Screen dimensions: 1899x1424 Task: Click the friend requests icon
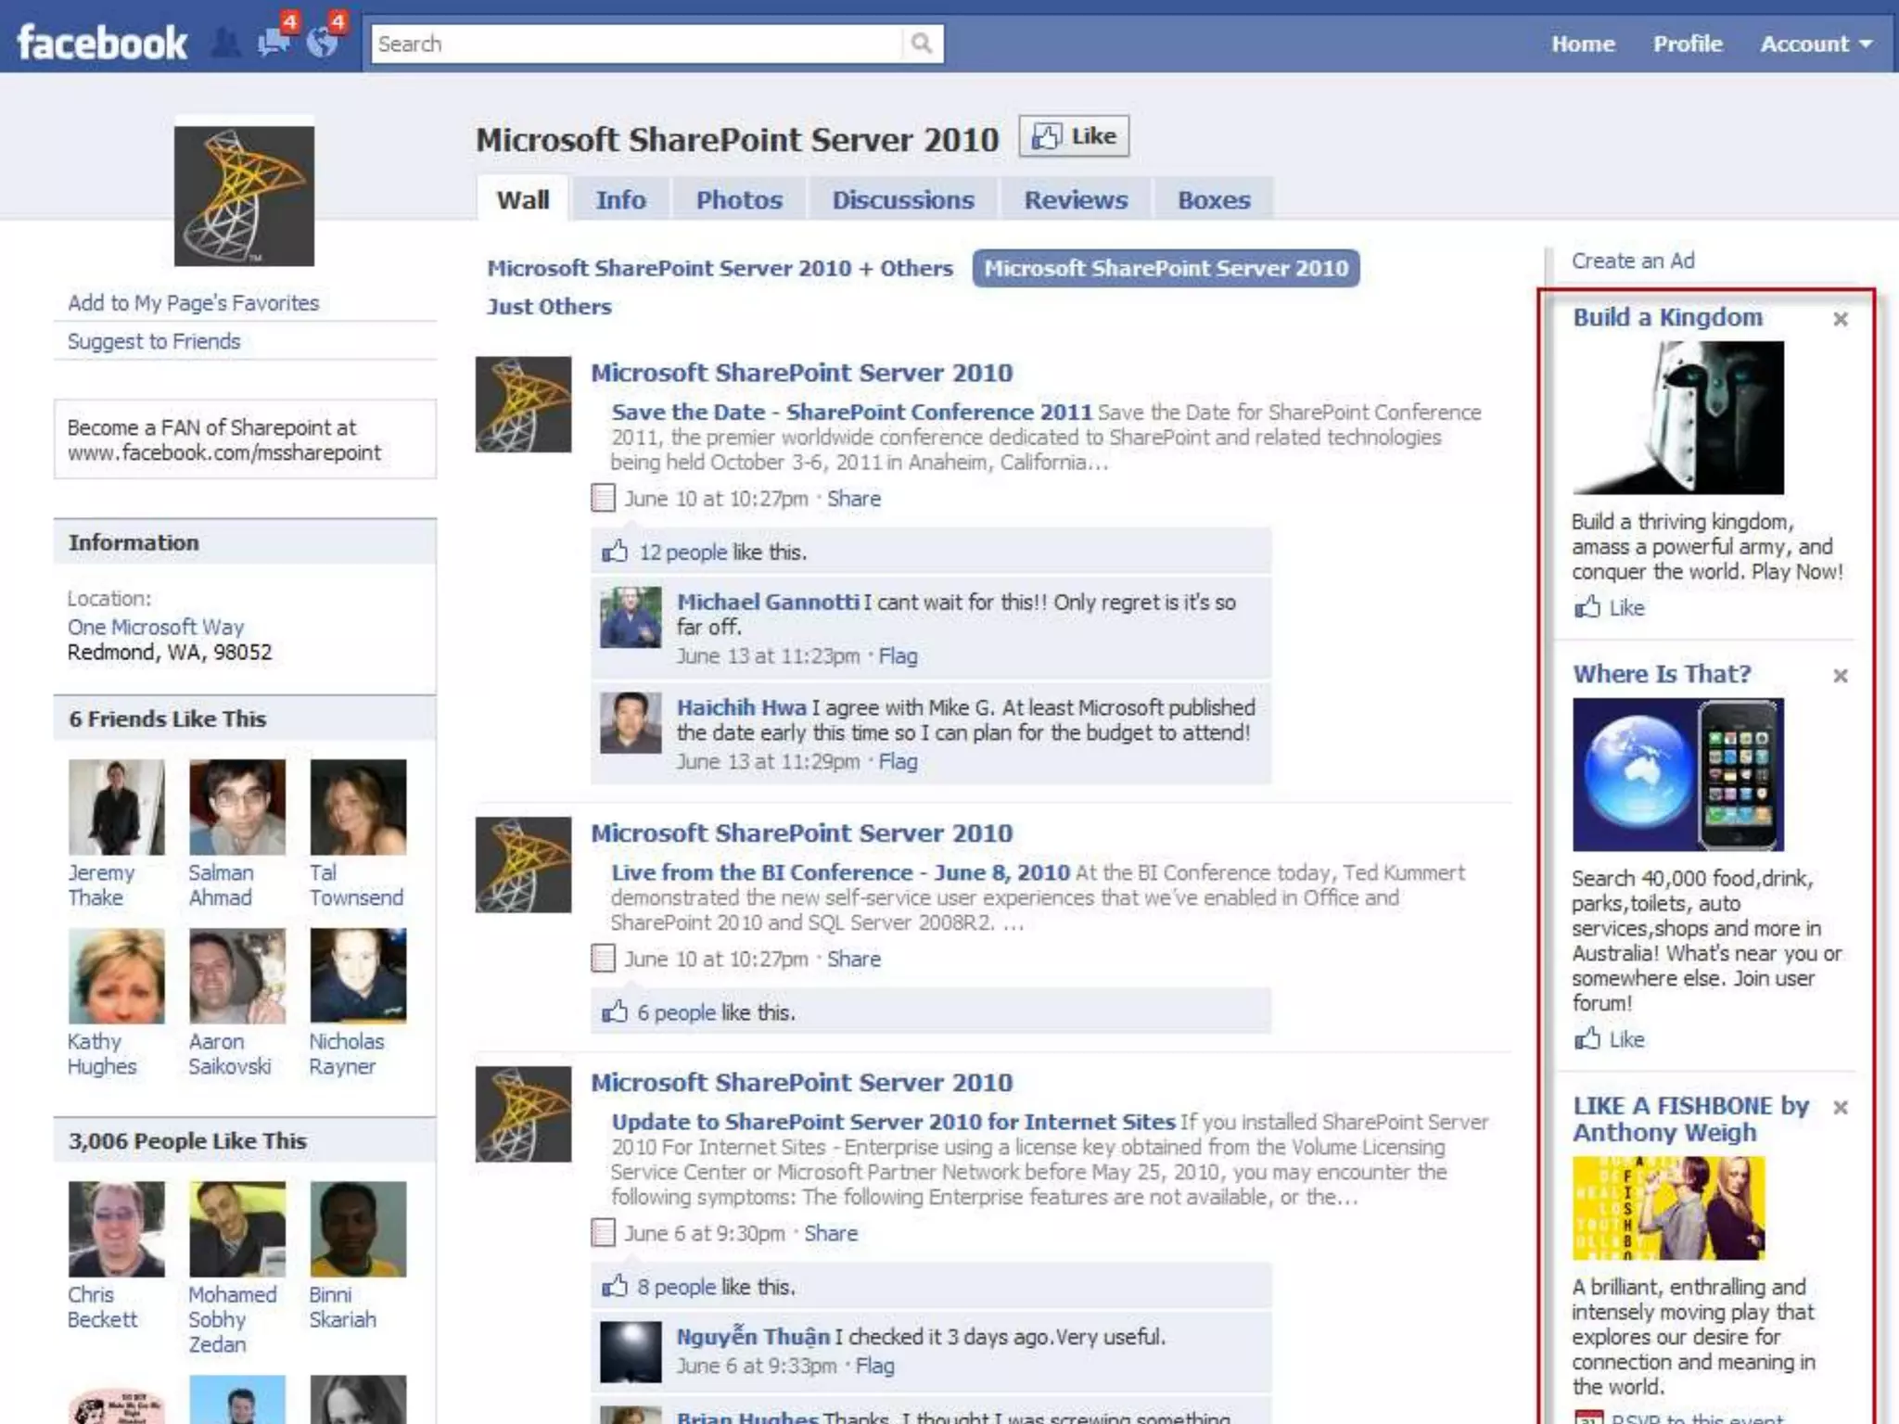click(x=225, y=44)
